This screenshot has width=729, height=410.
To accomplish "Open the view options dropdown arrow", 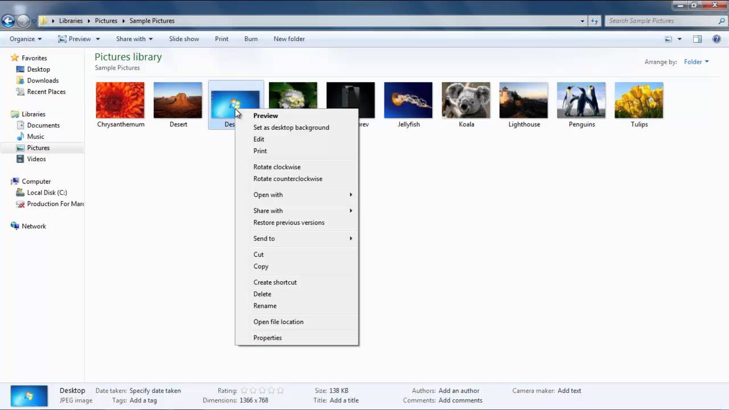I will pos(679,39).
